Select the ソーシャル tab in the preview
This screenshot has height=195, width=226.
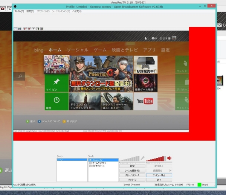click(78, 50)
